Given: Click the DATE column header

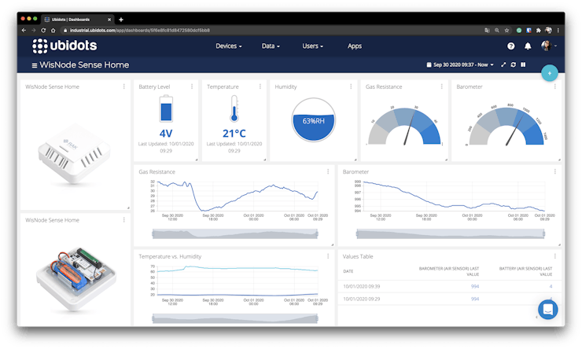Looking at the screenshot, I should coord(348,271).
